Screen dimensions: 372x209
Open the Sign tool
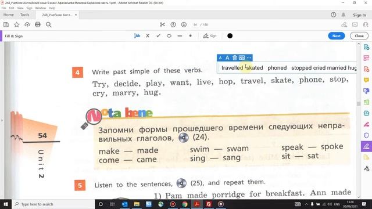point(210,36)
